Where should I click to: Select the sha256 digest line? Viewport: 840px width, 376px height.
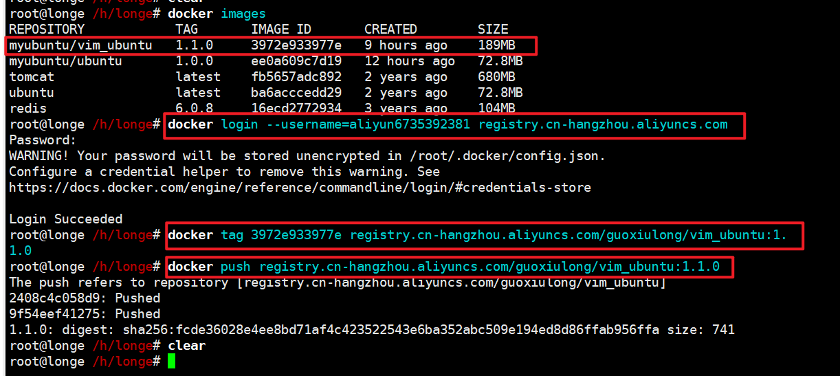tap(372, 330)
